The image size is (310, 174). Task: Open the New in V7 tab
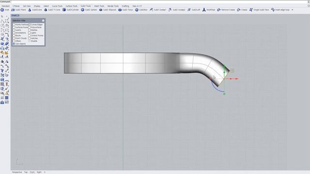point(137,6)
